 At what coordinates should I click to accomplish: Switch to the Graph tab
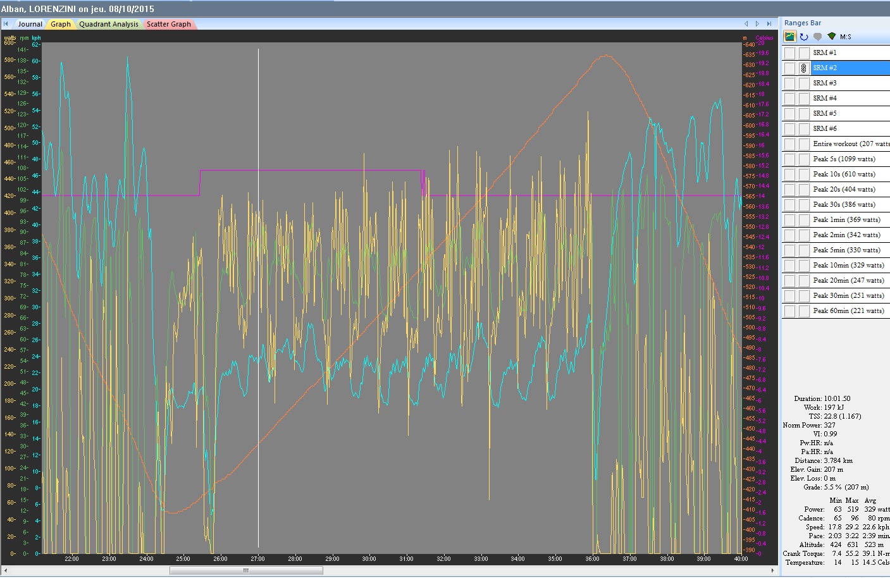pyautogui.click(x=61, y=24)
